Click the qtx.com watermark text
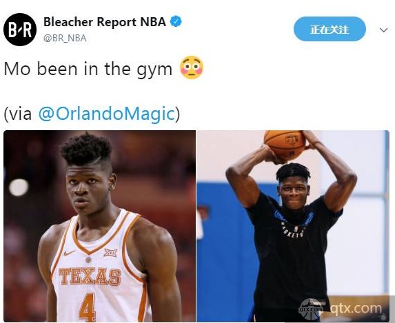 pos(356,308)
